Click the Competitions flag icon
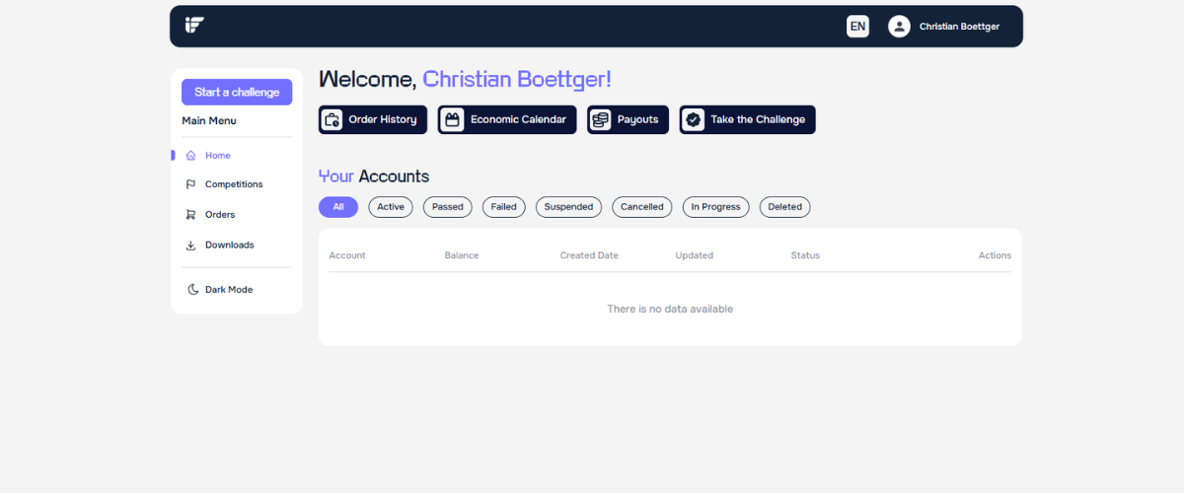The image size is (1184, 493). click(190, 184)
